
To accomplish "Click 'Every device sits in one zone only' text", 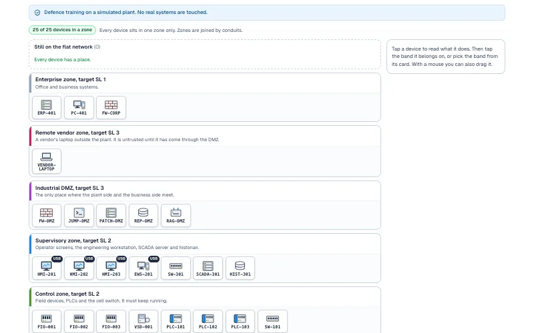I will pyautogui.click(x=171, y=30).
